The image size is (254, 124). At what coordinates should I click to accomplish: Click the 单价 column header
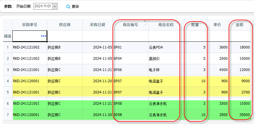(x=217, y=25)
